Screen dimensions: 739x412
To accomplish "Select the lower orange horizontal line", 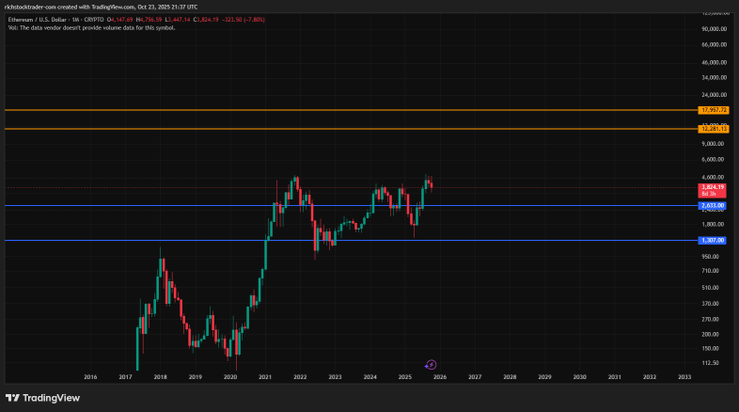I will tap(348, 128).
